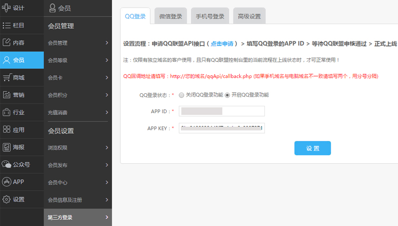Click the 公众号 WeChat icon
Image resolution: width=398 pixels, height=226 pixels.
(6, 164)
